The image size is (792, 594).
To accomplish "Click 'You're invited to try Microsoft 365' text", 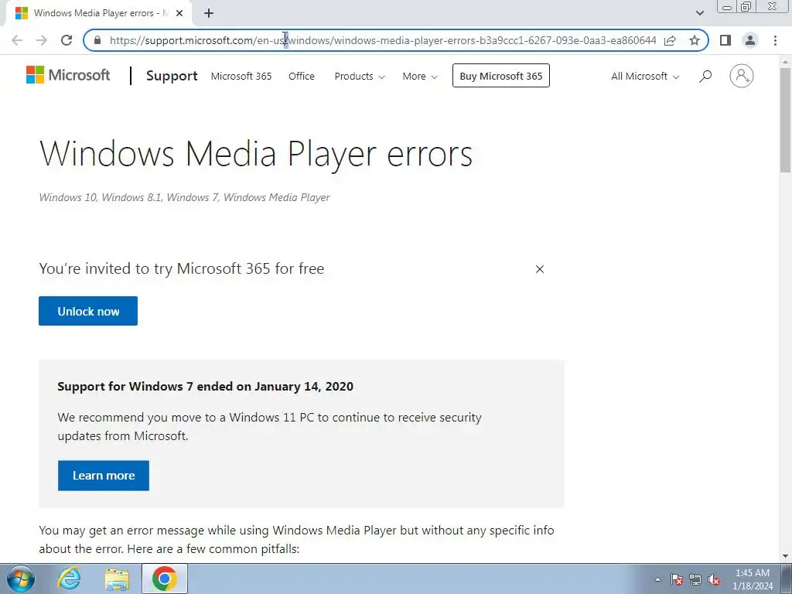I will tap(181, 268).
